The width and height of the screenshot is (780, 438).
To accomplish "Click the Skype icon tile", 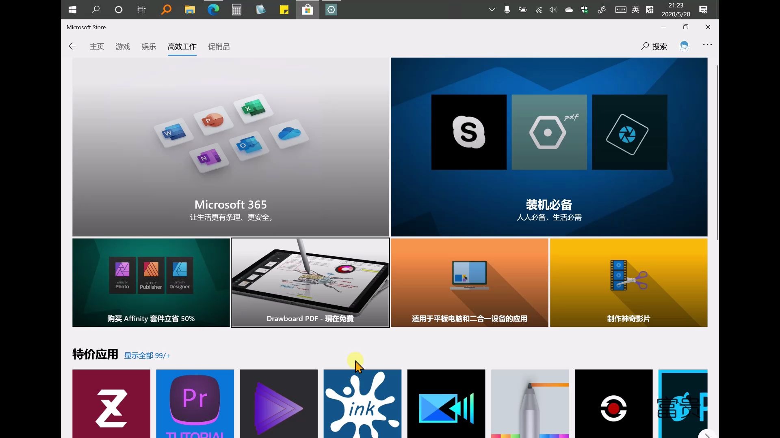I will [x=469, y=132].
